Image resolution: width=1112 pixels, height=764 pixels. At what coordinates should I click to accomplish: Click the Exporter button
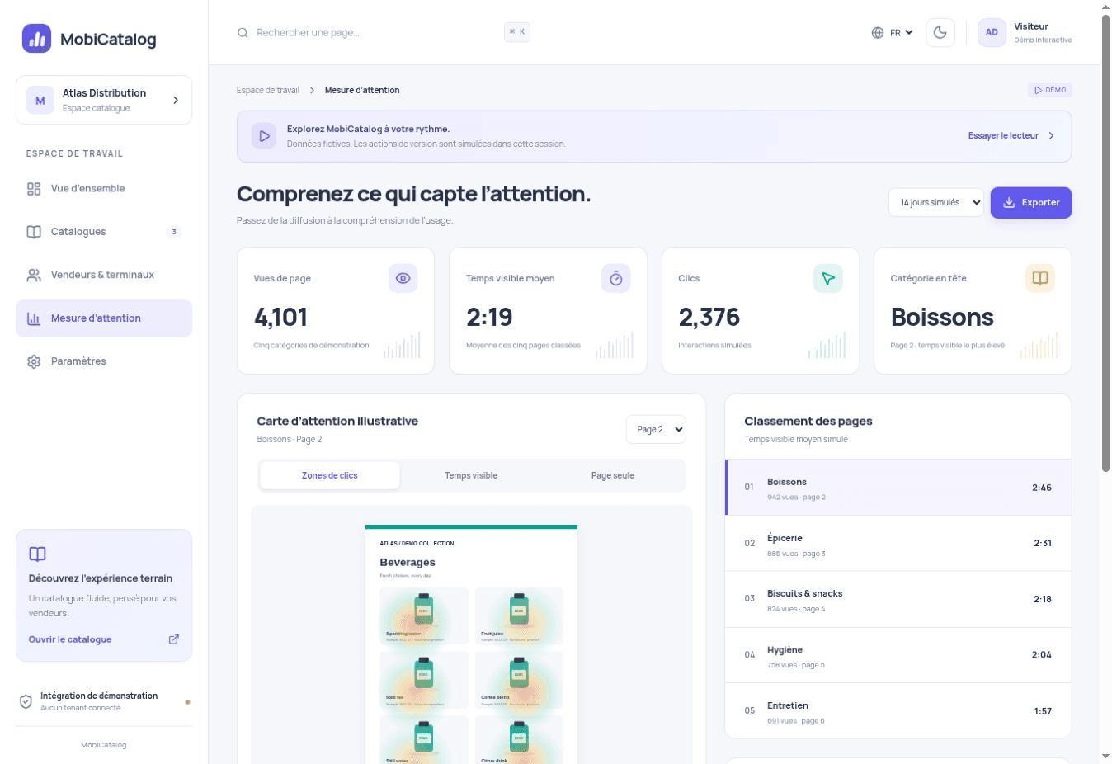(1031, 203)
